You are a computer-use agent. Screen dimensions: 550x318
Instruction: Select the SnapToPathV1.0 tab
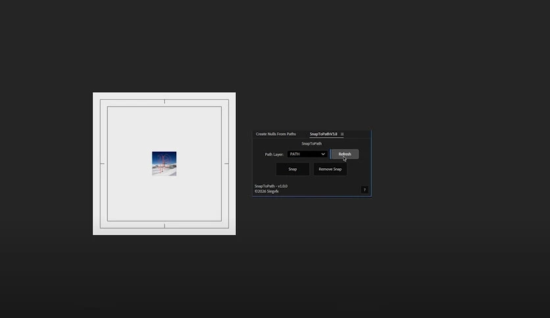click(323, 134)
